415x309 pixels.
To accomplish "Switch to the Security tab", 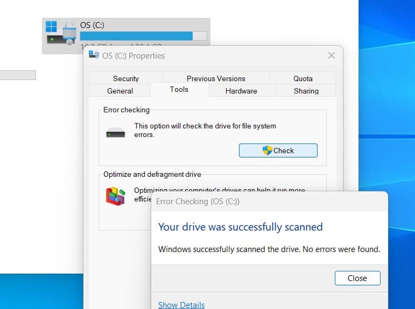I will [x=126, y=78].
